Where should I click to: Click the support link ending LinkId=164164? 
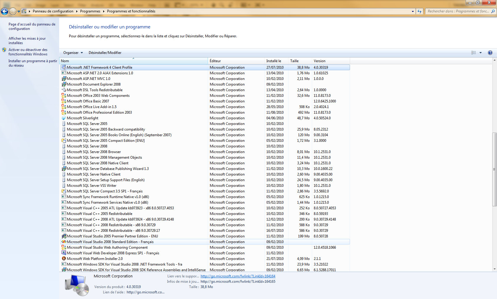click(x=238, y=276)
